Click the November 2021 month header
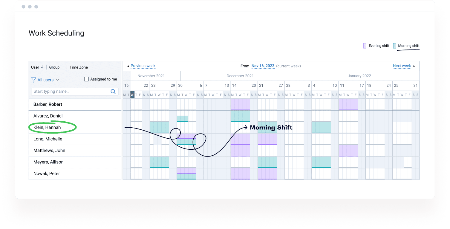Viewport: 450px width, 229px height. (x=151, y=76)
